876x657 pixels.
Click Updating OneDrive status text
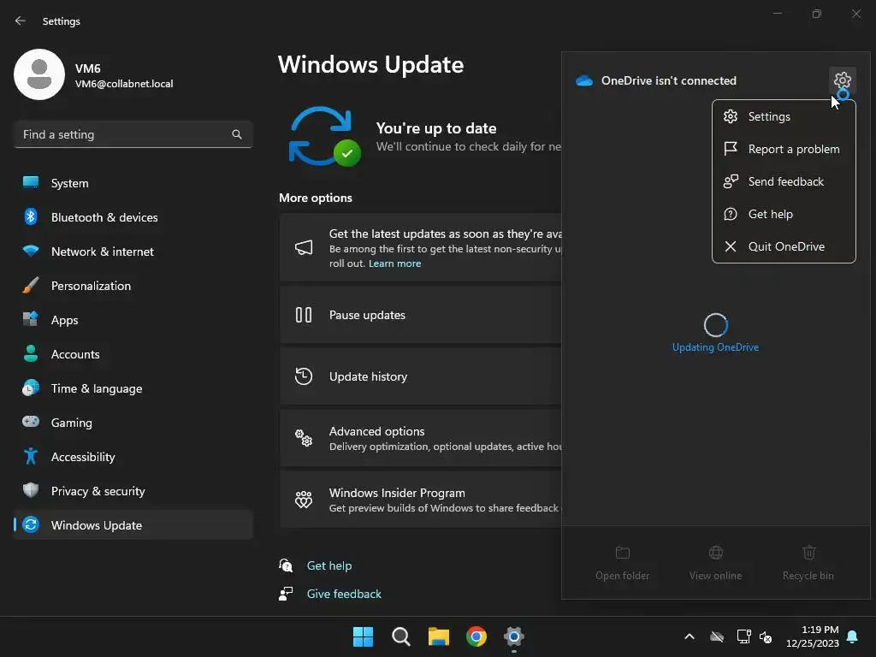point(715,347)
